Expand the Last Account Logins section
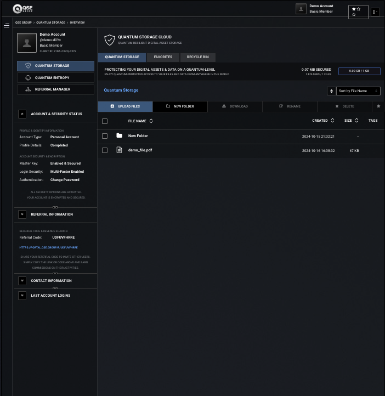 point(22,296)
